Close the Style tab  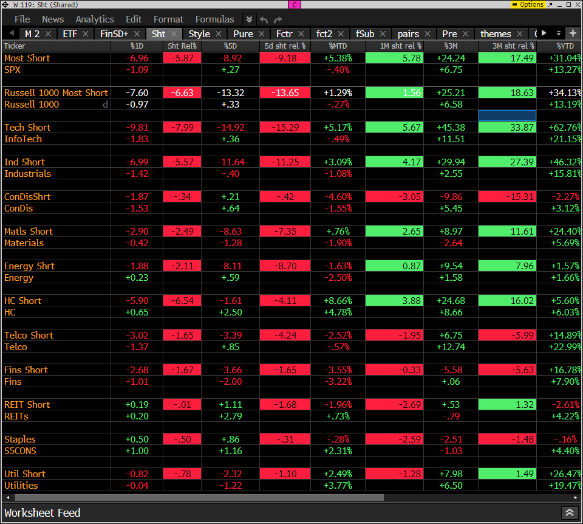coord(219,33)
